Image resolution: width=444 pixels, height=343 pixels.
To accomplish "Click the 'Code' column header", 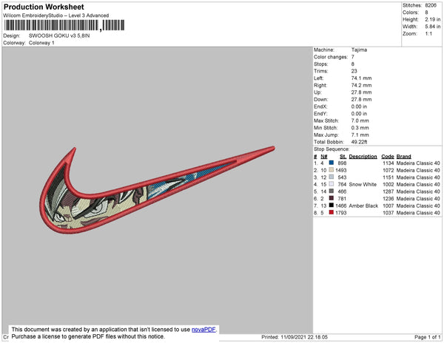I will 388,157.
